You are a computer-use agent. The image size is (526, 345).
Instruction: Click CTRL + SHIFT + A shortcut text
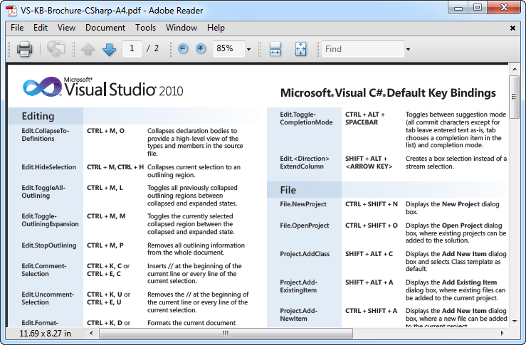coord(371,311)
